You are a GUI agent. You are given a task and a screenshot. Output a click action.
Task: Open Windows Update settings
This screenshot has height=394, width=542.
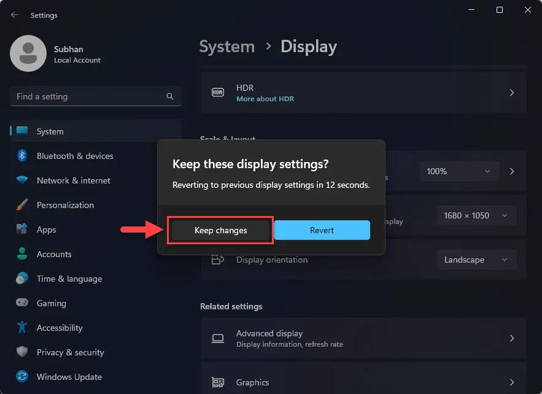tap(96, 377)
